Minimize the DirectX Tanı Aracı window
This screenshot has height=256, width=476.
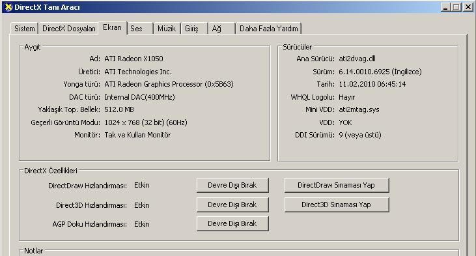[x=445, y=7]
